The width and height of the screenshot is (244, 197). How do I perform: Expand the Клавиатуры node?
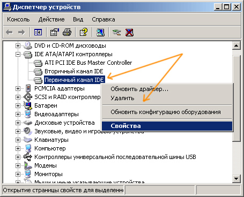click(x=18, y=140)
